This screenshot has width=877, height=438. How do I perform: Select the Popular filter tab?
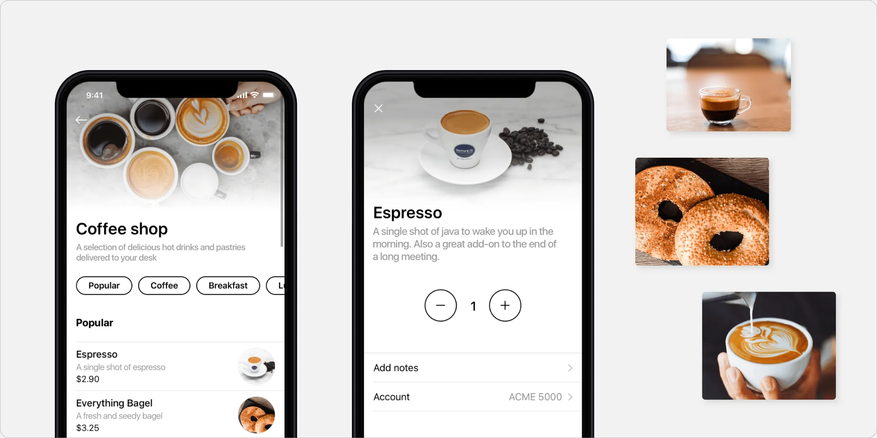click(104, 286)
